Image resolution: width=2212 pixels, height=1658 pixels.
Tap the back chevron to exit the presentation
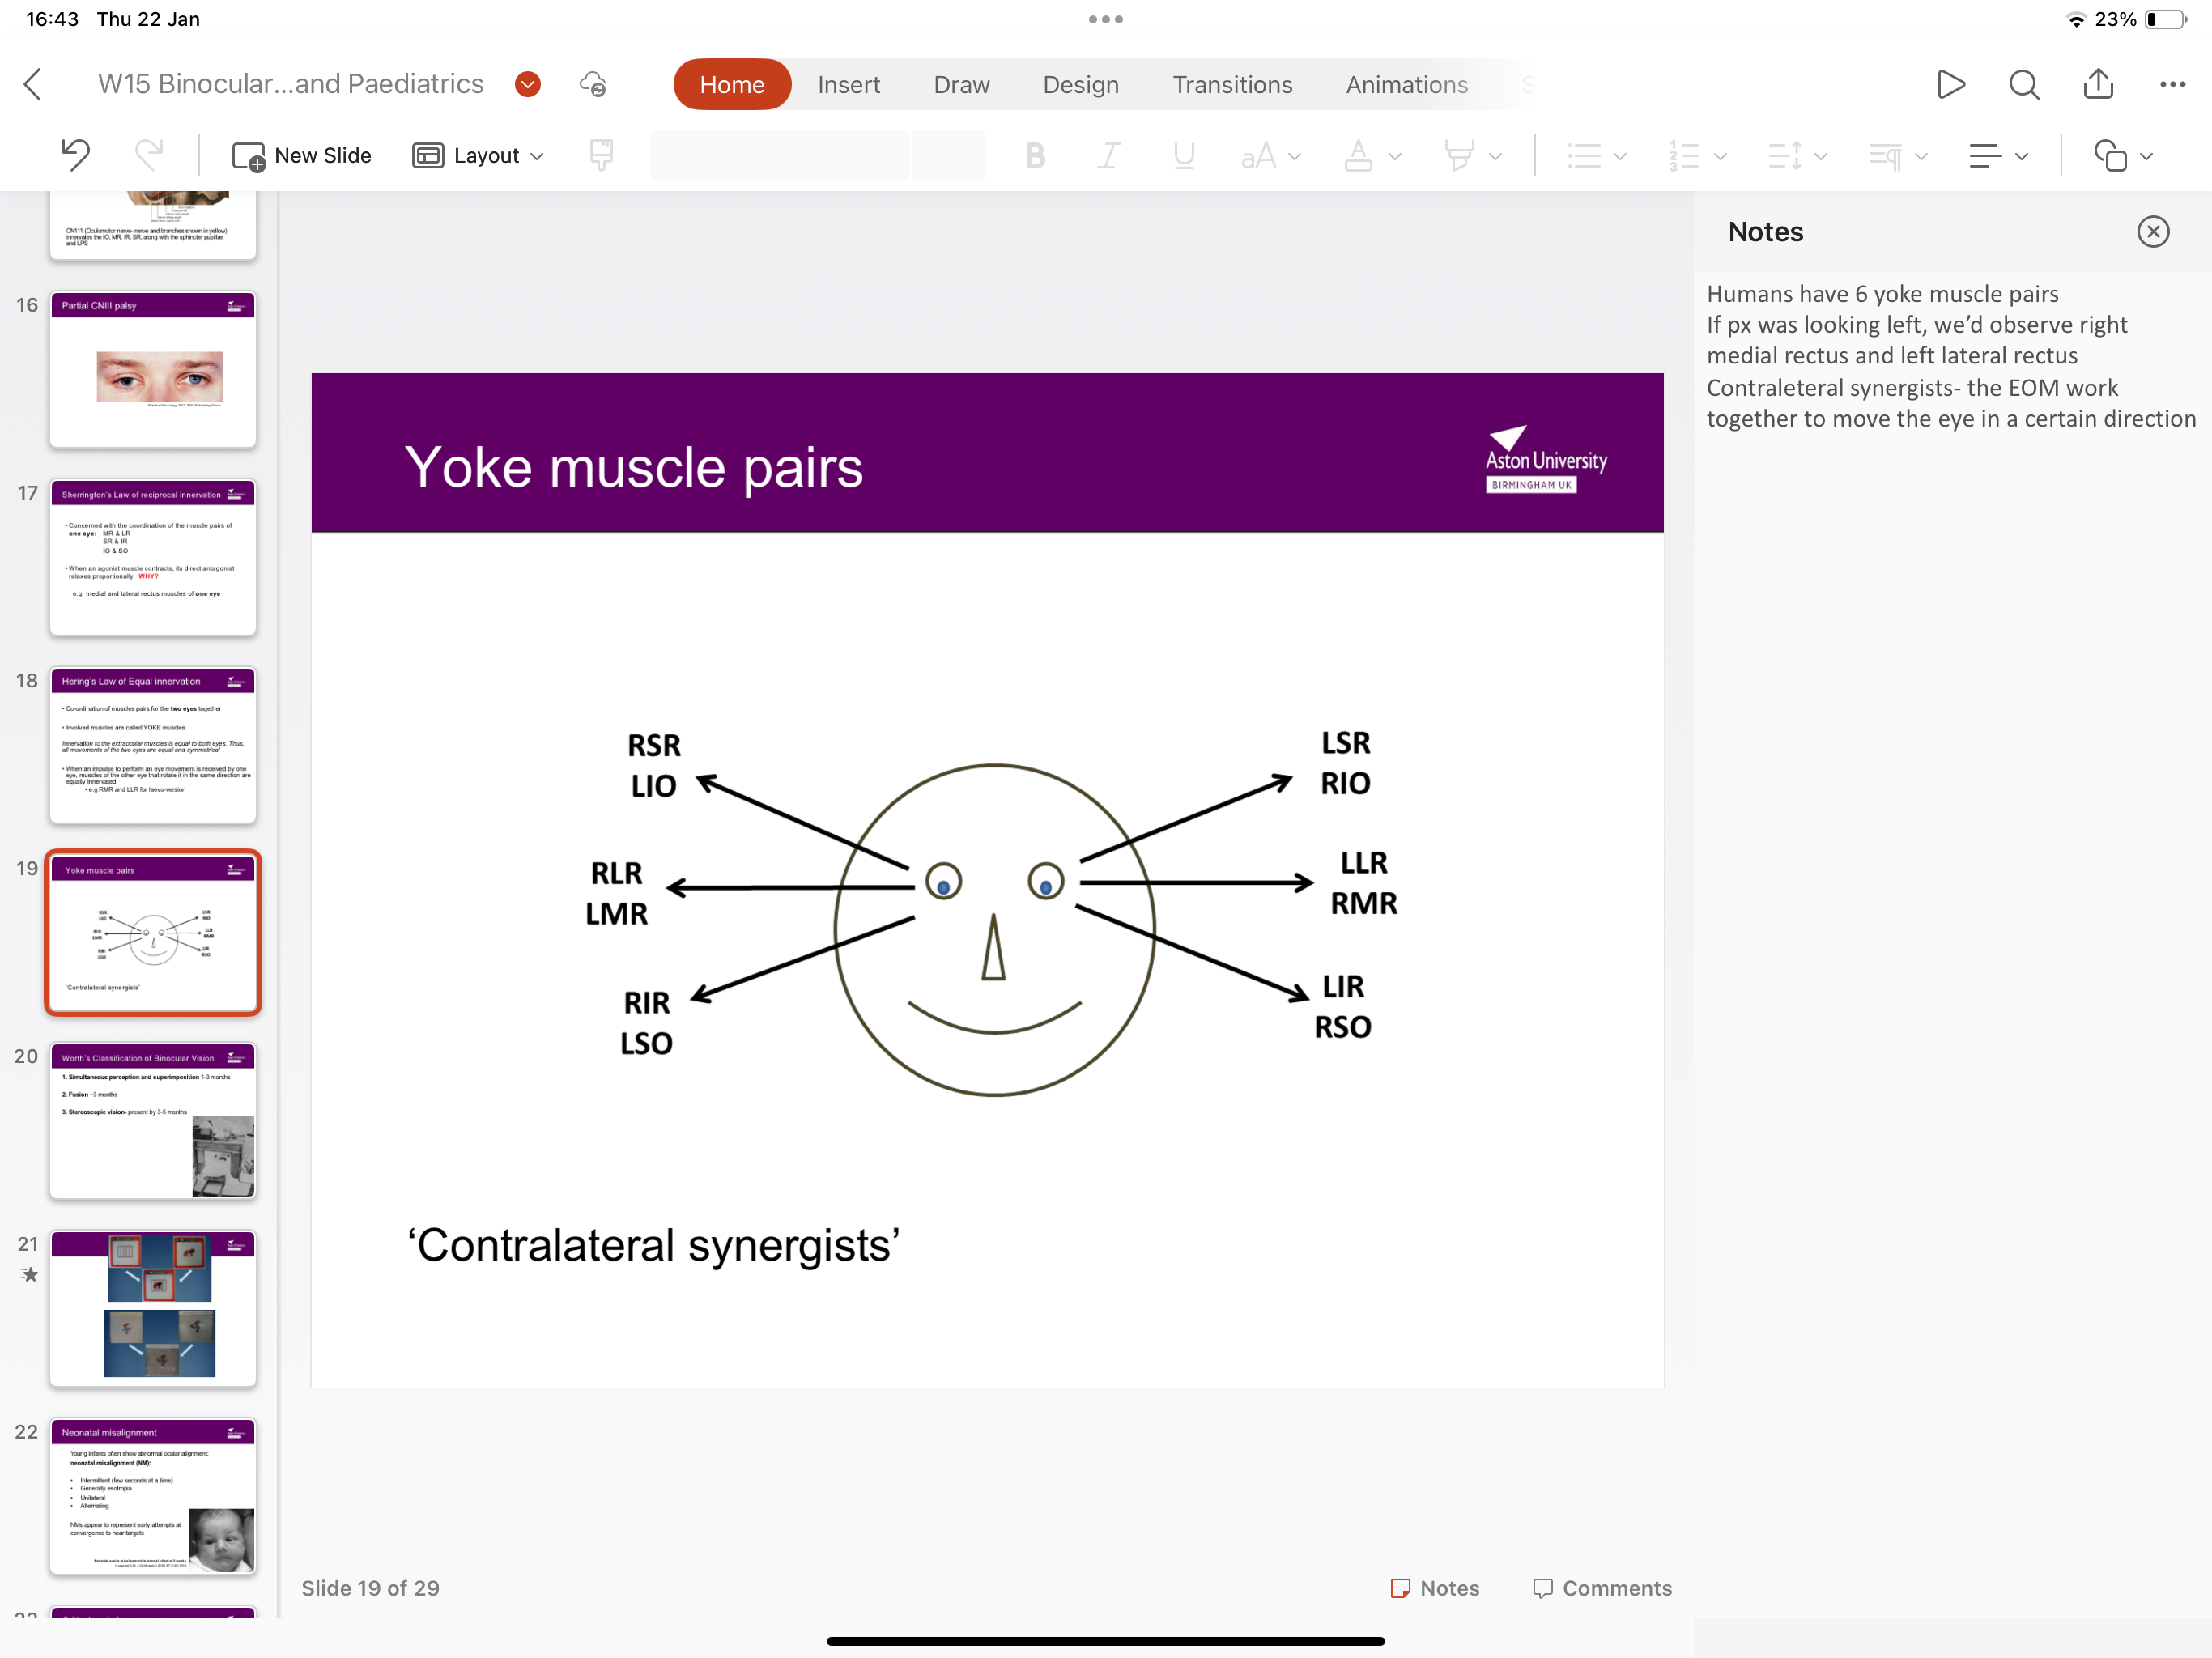(x=33, y=84)
